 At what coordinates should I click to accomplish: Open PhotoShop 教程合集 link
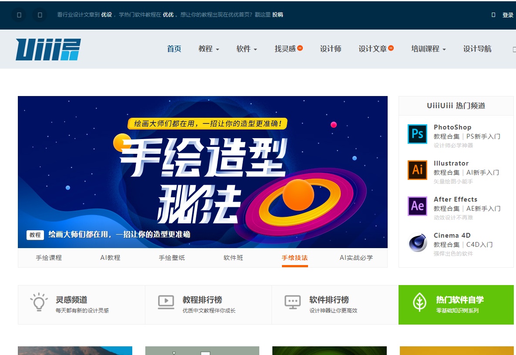coord(446,136)
